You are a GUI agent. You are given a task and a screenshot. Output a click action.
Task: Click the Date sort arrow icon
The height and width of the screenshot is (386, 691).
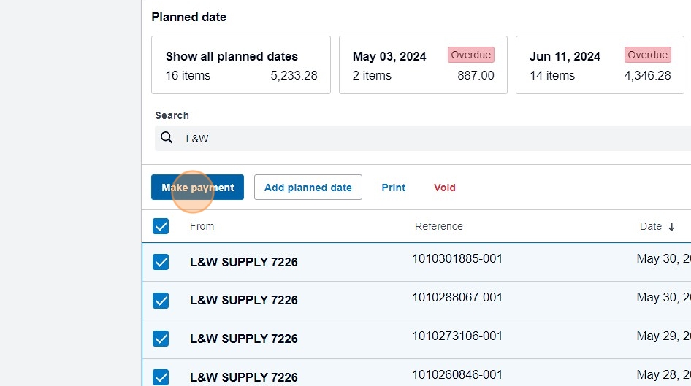coord(671,227)
